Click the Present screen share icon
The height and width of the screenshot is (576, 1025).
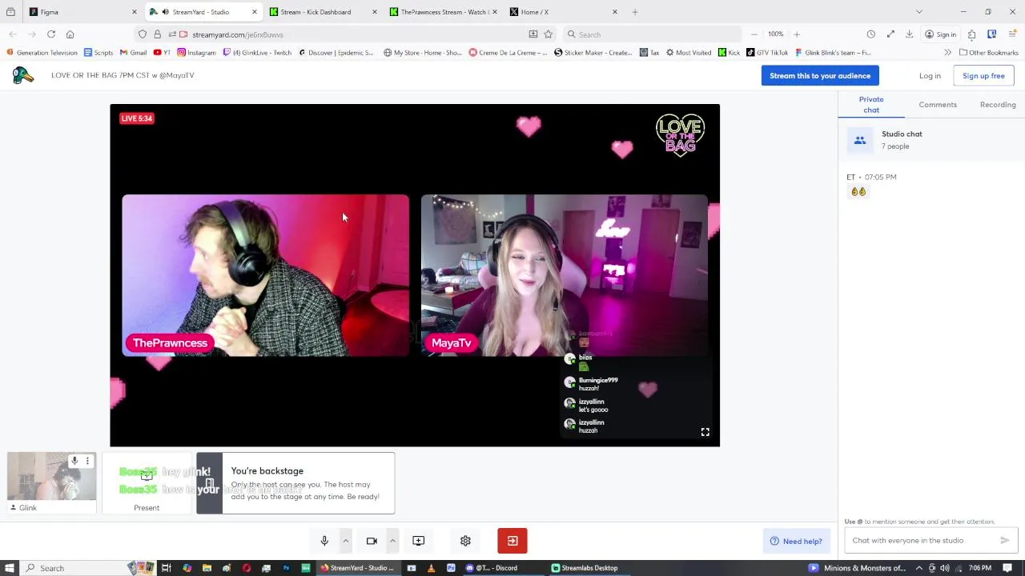coord(418,541)
